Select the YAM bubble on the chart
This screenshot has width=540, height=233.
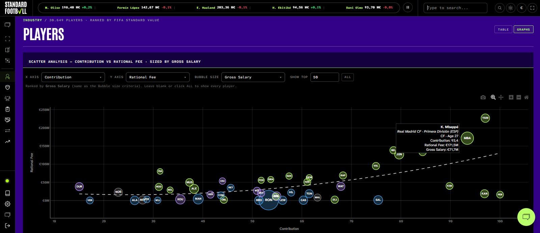(x=485, y=118)
